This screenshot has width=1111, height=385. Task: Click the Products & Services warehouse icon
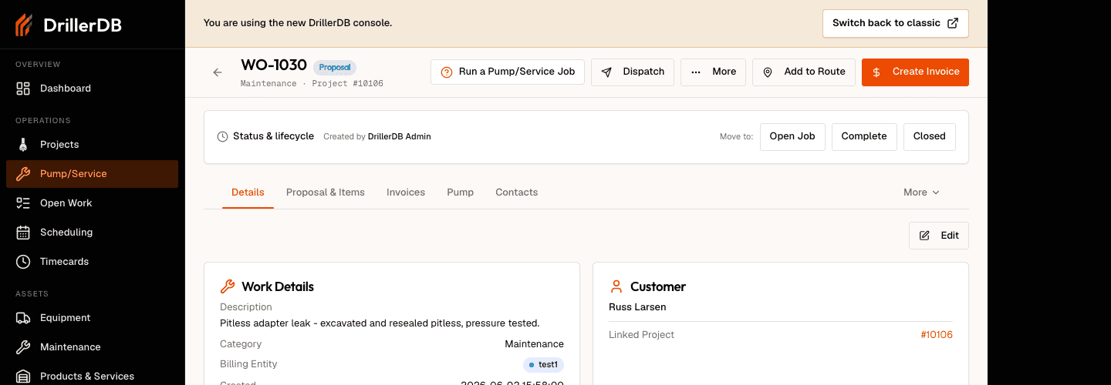pos(23,377)
